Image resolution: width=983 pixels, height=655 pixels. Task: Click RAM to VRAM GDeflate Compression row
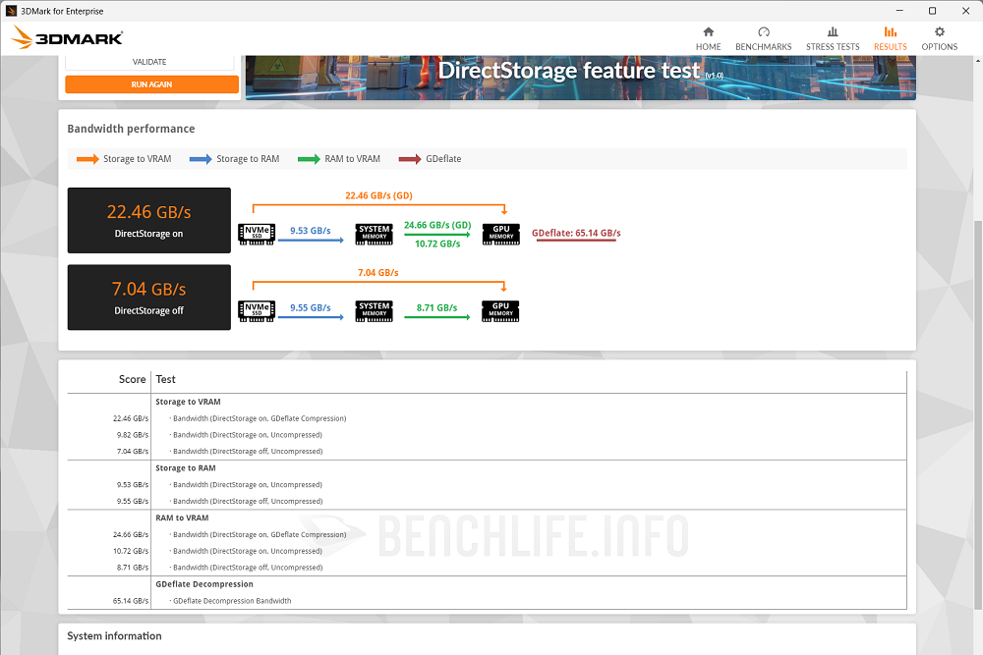point(488,535)
